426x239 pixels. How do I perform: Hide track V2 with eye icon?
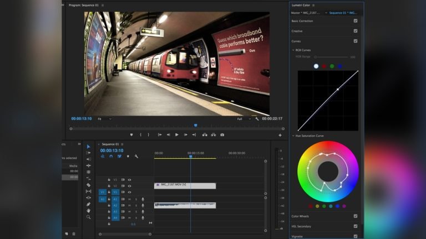130,186
